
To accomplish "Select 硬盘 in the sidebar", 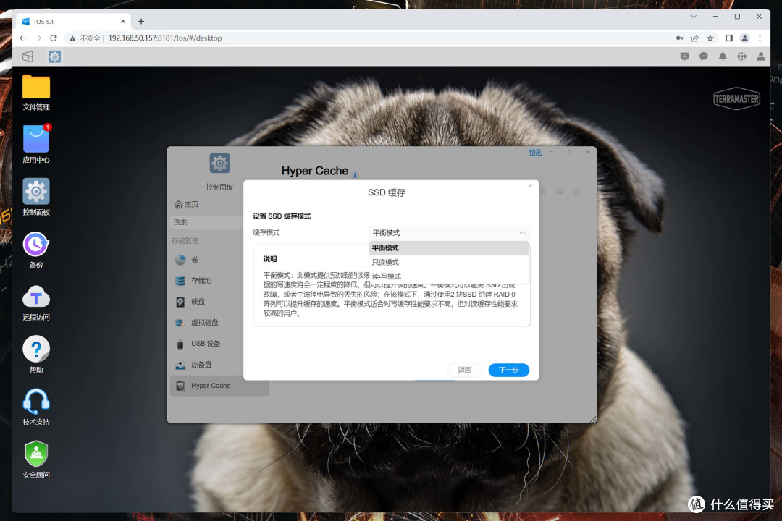I will tap(207, 302).
